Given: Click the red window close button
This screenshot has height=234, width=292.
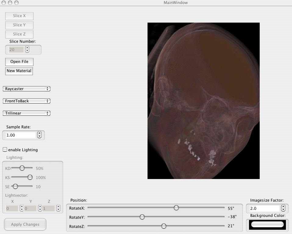Looking at the screenshot, I should (x=4, y=3).
